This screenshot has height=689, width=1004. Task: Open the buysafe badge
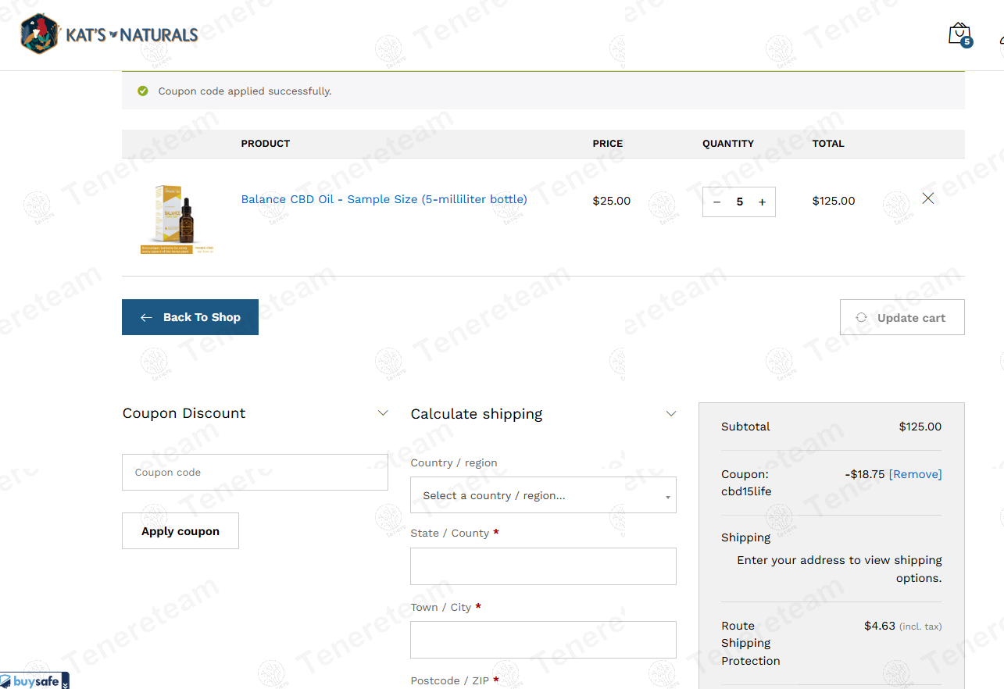click(x=35, y=680)
